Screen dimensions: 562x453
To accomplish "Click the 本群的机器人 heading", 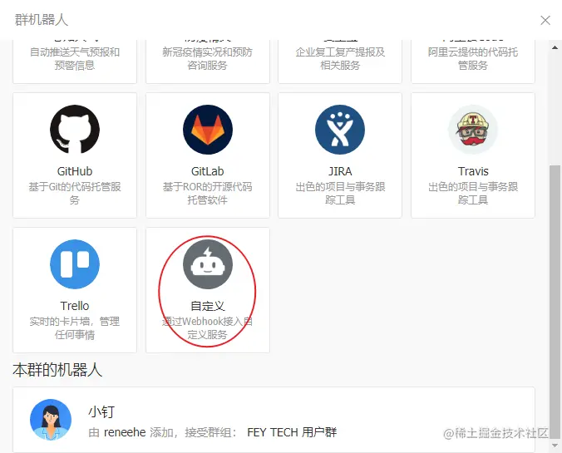I will tap(57, 370).
